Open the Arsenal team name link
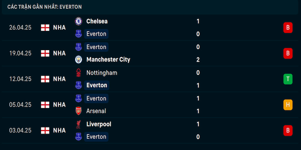 pyautogui.click(x=96, y=111)
